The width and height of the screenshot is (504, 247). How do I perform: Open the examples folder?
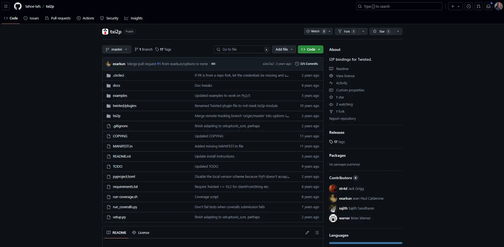click(x=120, y=96)
